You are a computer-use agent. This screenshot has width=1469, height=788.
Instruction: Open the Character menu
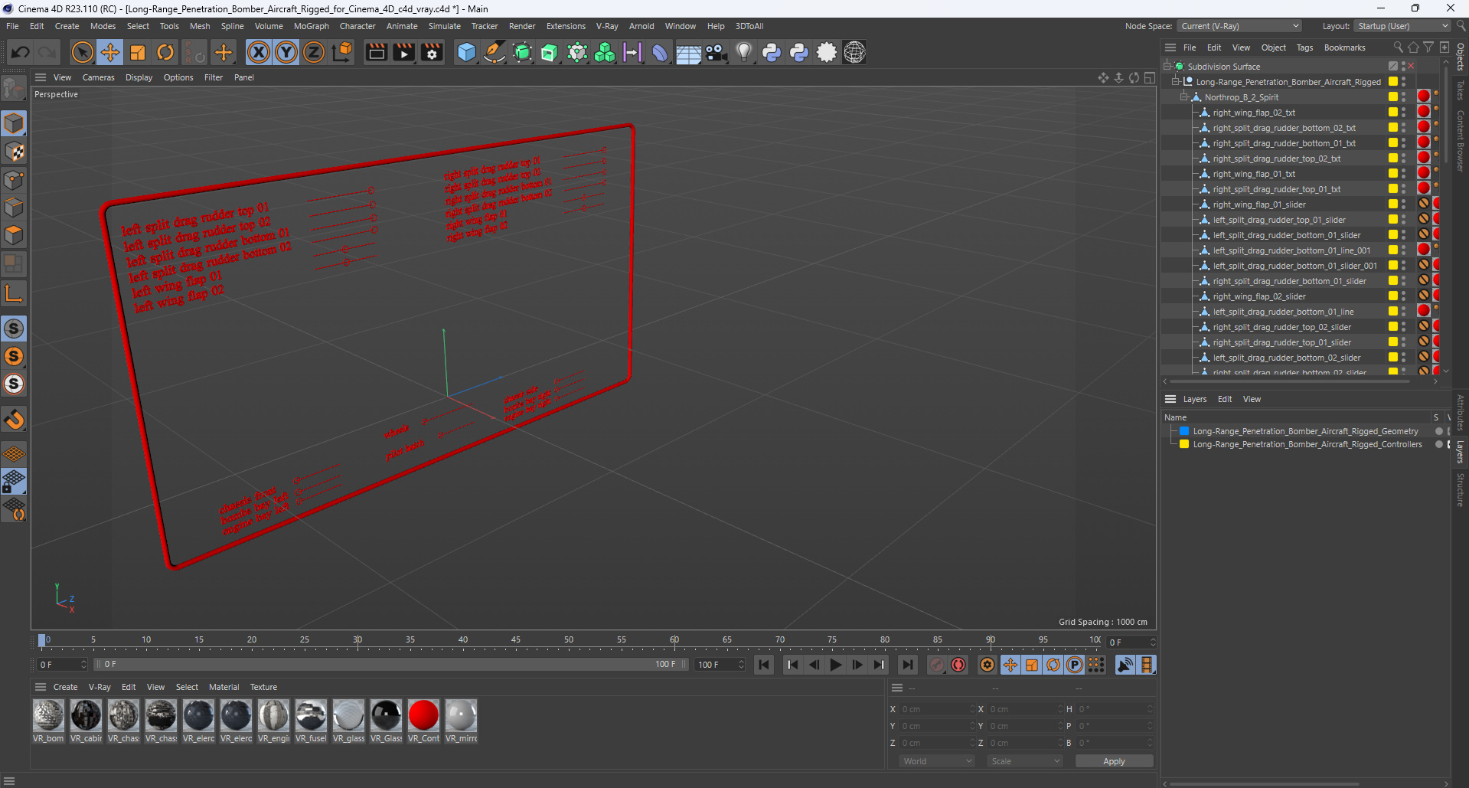tap(357, 26)
